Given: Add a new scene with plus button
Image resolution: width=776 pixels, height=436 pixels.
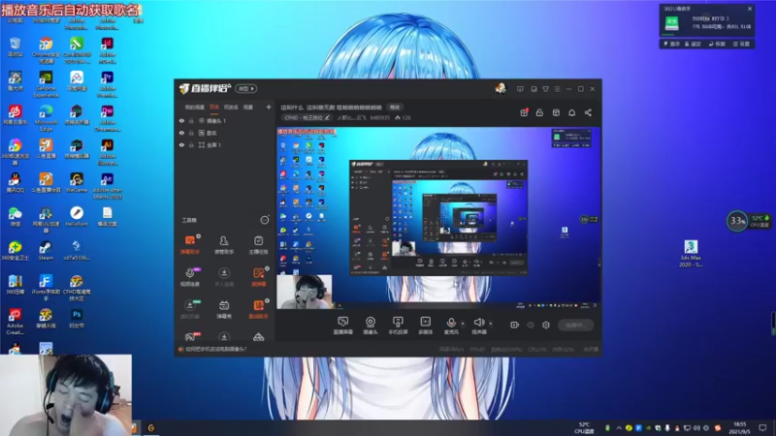Looking at the screenshot, I should pos(269,107).
